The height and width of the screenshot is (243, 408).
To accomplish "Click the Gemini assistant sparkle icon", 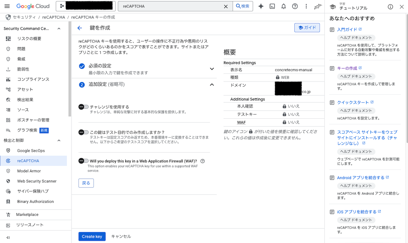I will [261, 6].
